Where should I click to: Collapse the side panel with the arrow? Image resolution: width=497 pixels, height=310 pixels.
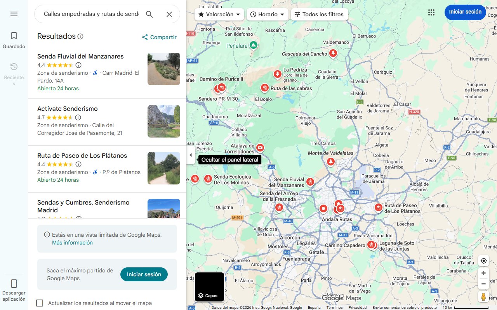click(x=191, y=155)
